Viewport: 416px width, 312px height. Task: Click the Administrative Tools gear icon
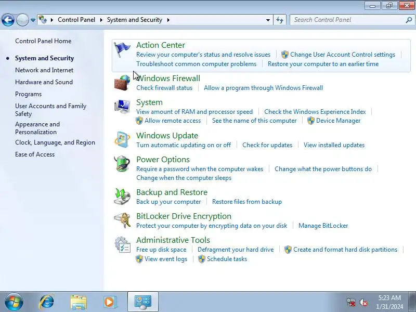(122, 244)
